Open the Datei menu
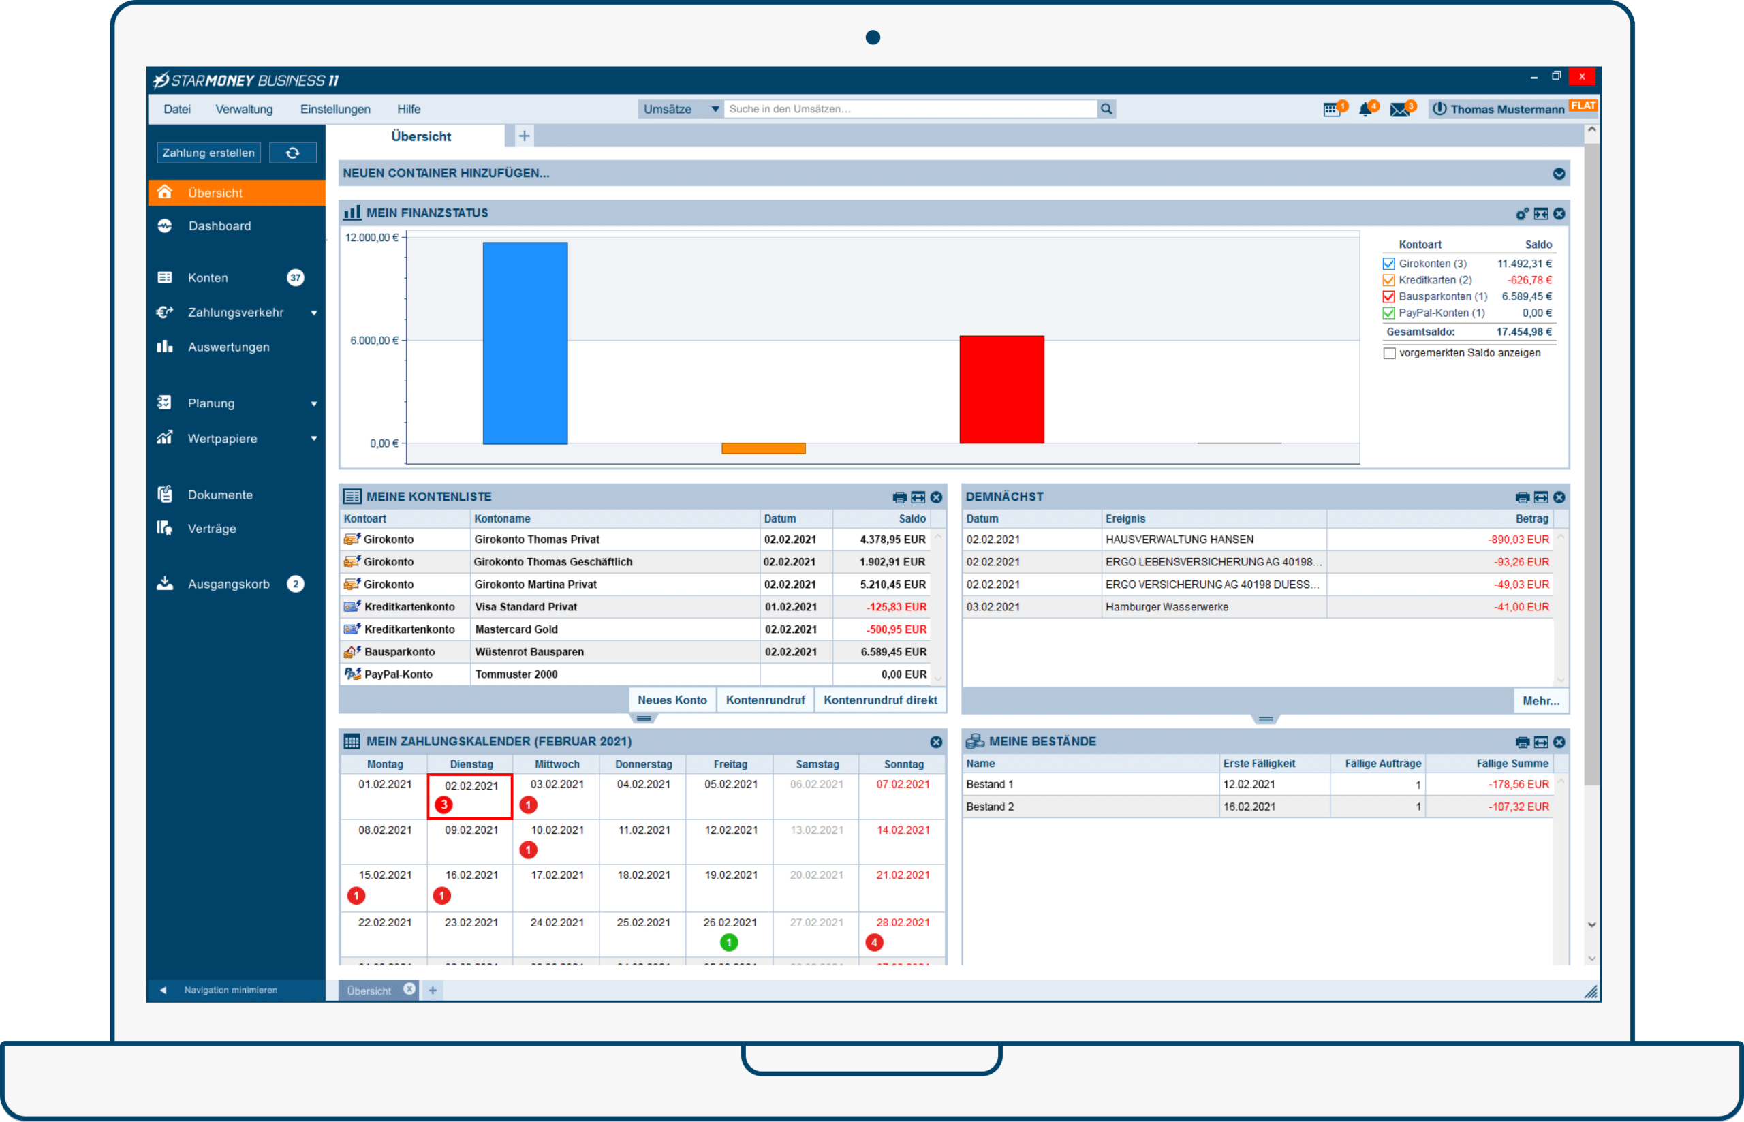Image resolution: width=1744 pixels, height=1122 pixels. (177, 109)
